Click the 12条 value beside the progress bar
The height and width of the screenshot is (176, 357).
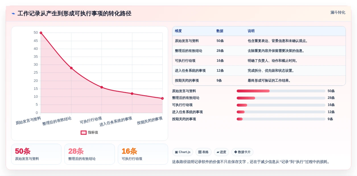[331, 112]
